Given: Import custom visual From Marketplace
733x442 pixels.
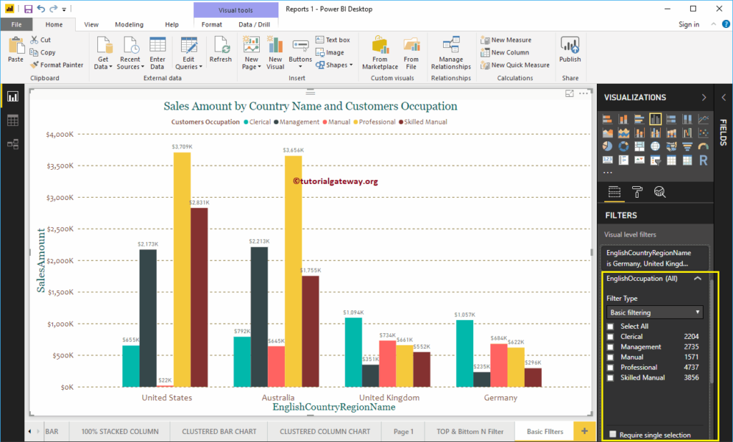Looking at the screenshot, I should pos(379,53).
